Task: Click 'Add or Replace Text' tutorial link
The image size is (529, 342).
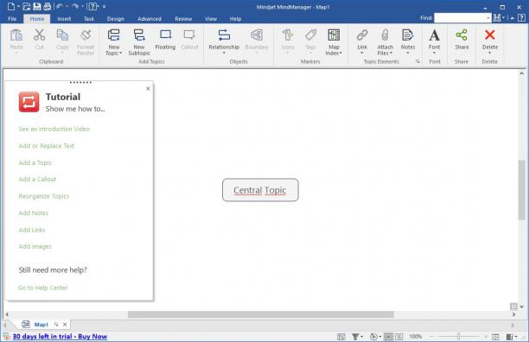Action: pyautogui.click(x=47, y=146)
